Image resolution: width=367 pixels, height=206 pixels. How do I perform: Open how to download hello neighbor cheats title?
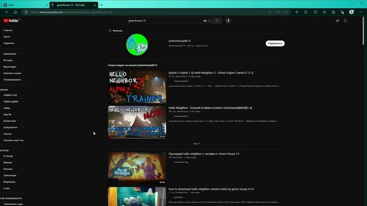[x=211, y=189]
